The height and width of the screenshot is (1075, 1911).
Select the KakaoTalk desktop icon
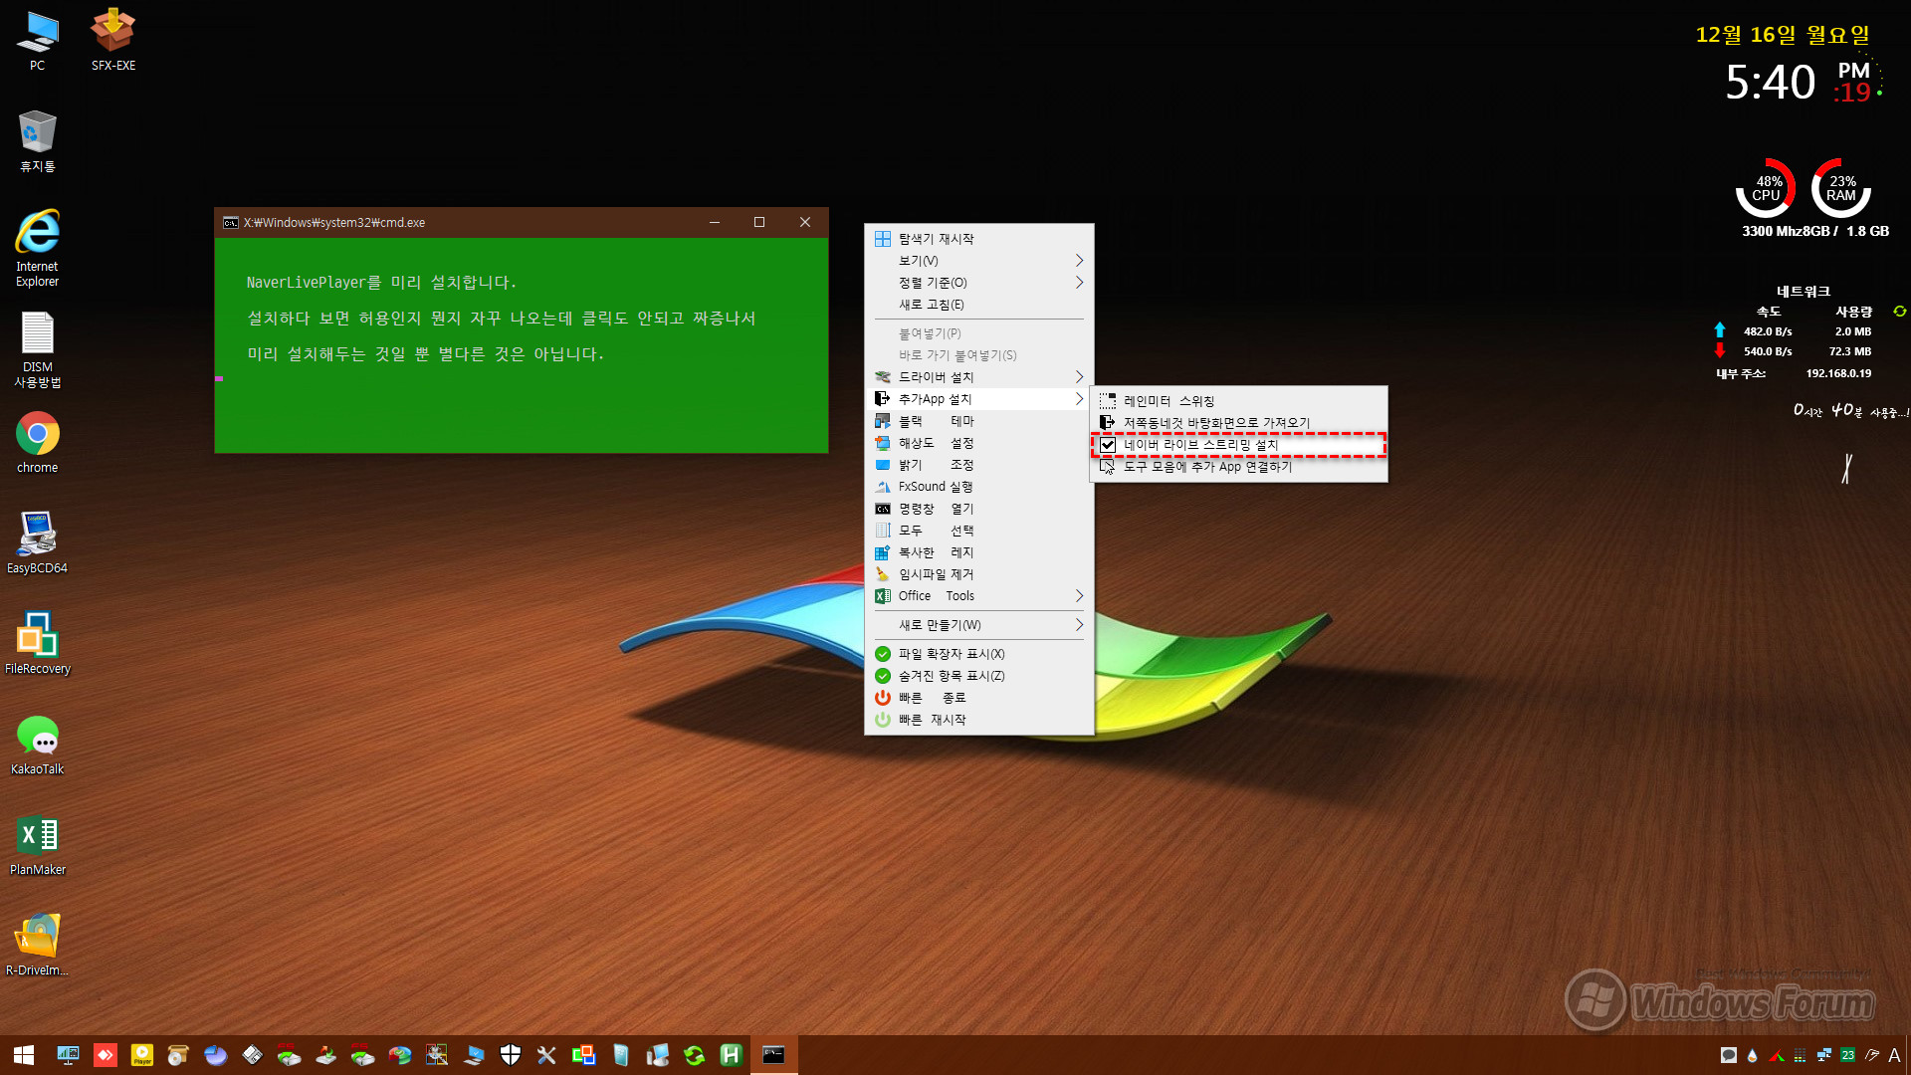[x=37, y=745]
